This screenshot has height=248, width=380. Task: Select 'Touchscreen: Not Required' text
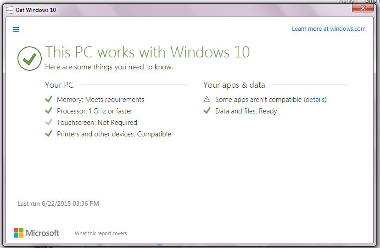tap(97, 123)
